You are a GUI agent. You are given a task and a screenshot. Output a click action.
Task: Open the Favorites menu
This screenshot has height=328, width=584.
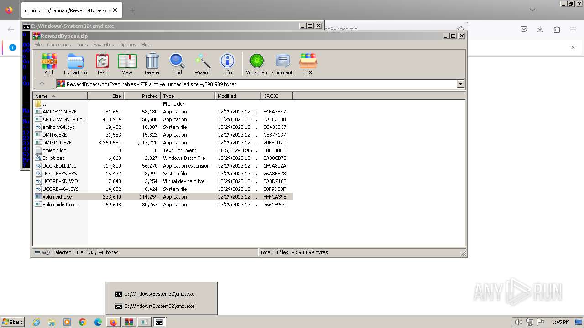(x=104, y=45)
